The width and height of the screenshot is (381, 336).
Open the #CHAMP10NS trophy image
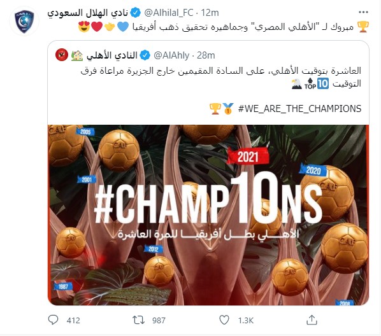[x=208, y=215]
